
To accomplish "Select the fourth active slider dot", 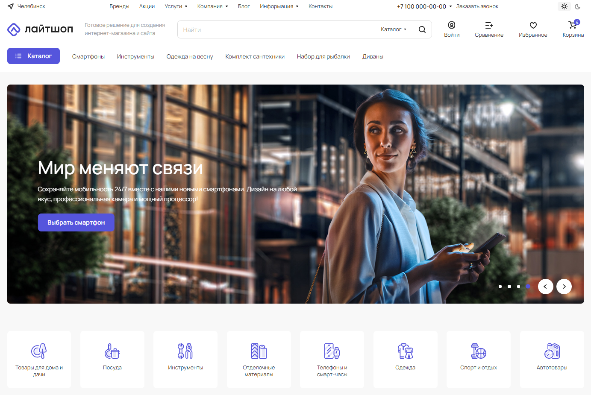I will (528, 287).
